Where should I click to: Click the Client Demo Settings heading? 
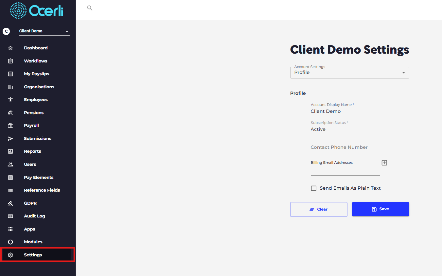[x=350, y=50]
